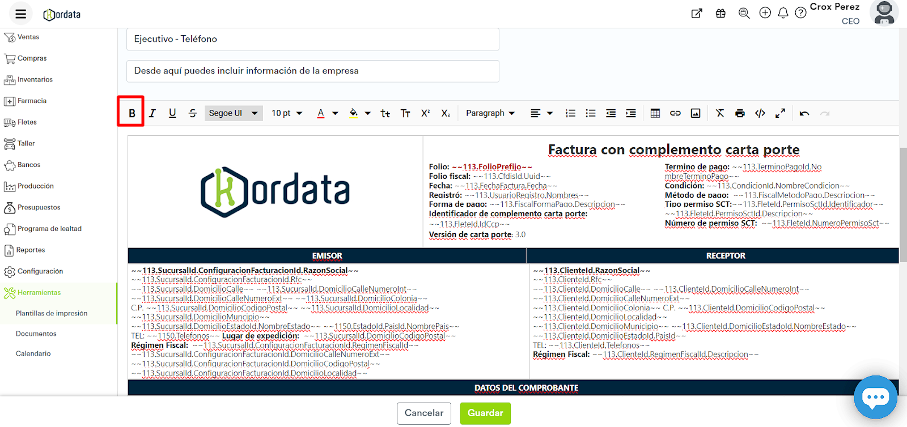The width and height of the screenshot is (907, 427).
Task: Undo the last edit
Action: pos(804,113)
